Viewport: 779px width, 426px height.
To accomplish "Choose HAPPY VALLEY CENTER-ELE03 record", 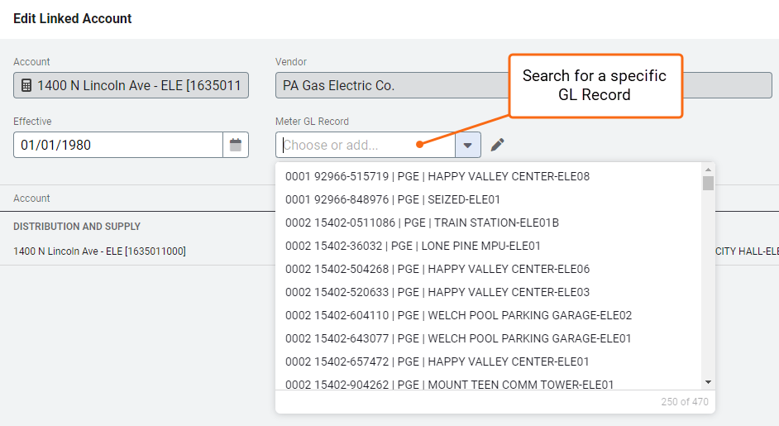I will 488,292.
